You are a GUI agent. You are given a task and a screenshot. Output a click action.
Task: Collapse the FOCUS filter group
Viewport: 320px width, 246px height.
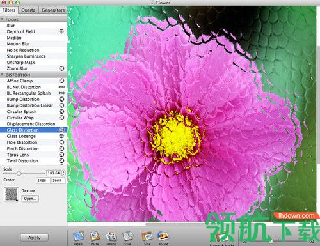[x=2, y=19]
